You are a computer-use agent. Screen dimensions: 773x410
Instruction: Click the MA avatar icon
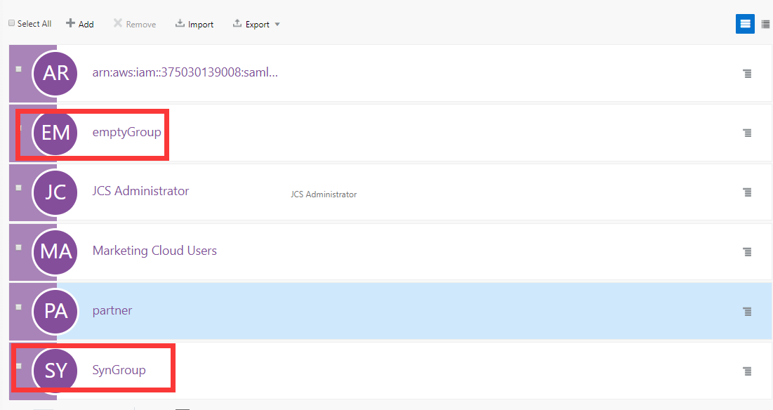[55, 252]
